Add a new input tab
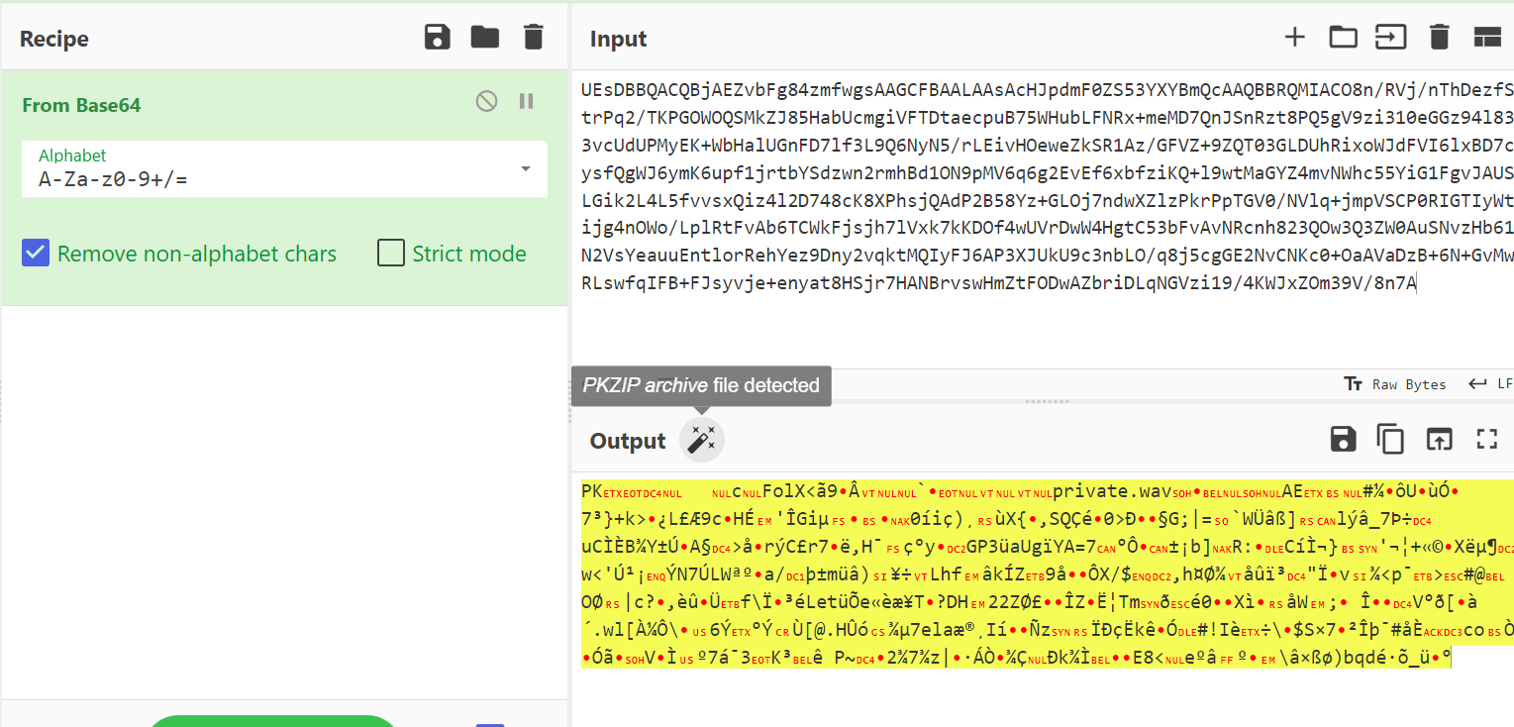This screenshot has height=727, width=1514. coord(1294,38)
